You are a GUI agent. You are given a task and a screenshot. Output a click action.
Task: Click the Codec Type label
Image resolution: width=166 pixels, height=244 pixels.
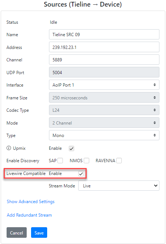pyautogui.click(x=18, y=110)
